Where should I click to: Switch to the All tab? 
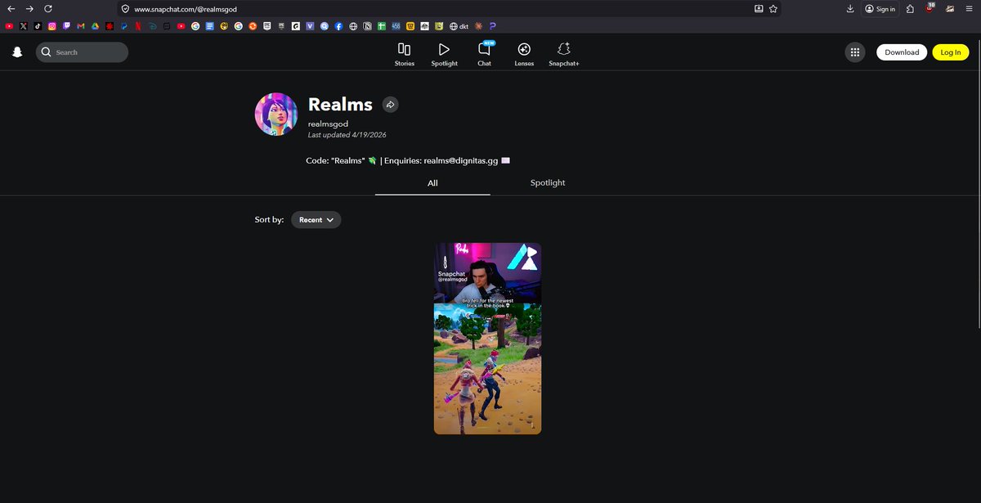click(432, 182)
